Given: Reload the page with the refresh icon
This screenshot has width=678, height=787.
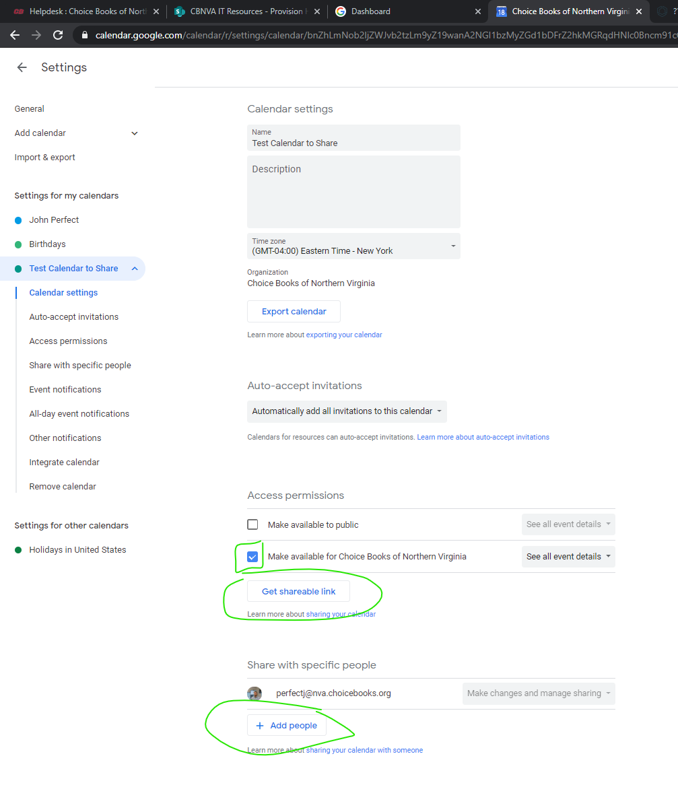Looking at the screenshot, I should pos(58,35).
